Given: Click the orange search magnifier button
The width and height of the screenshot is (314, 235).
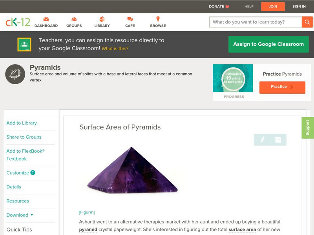Looking at the screenshot, I should click(307, 22).
